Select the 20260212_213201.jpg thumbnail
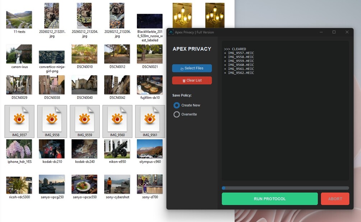This screenshot has width=361, height=222. [52, 16]
